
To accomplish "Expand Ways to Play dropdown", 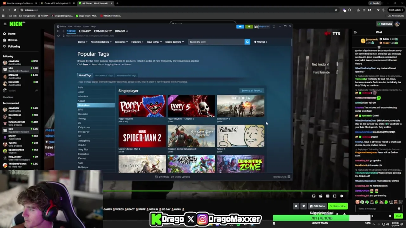I will [154, 42].
